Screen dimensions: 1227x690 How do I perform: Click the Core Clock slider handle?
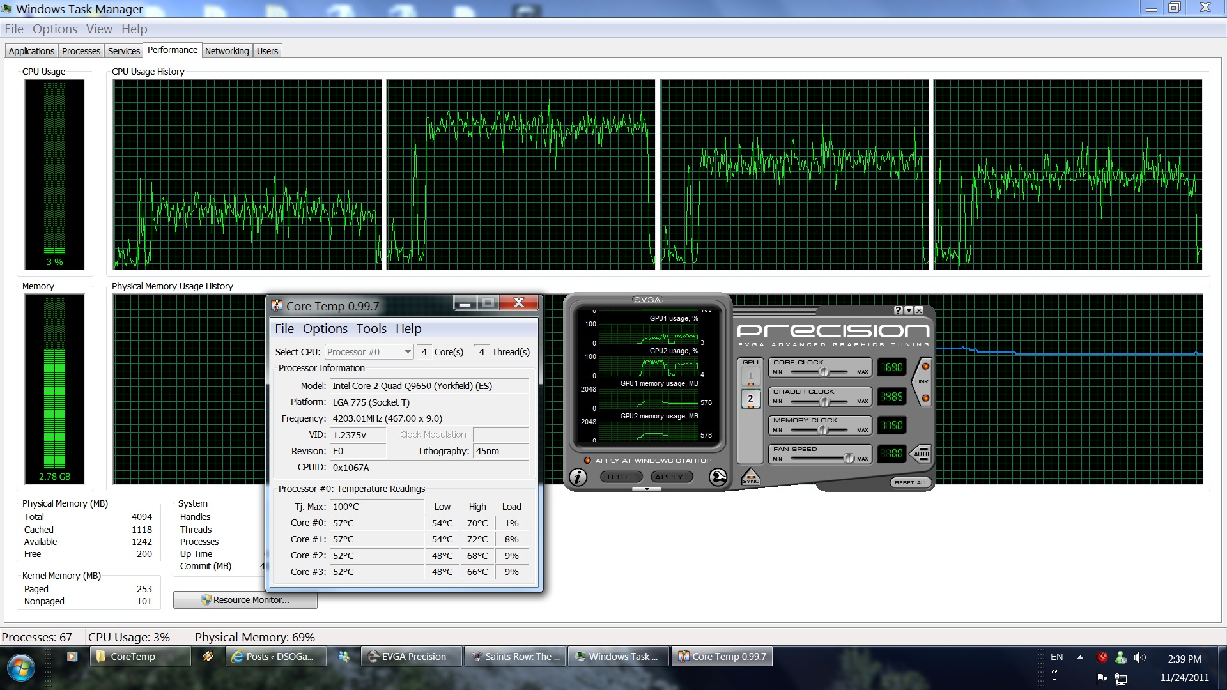point(824,372)
